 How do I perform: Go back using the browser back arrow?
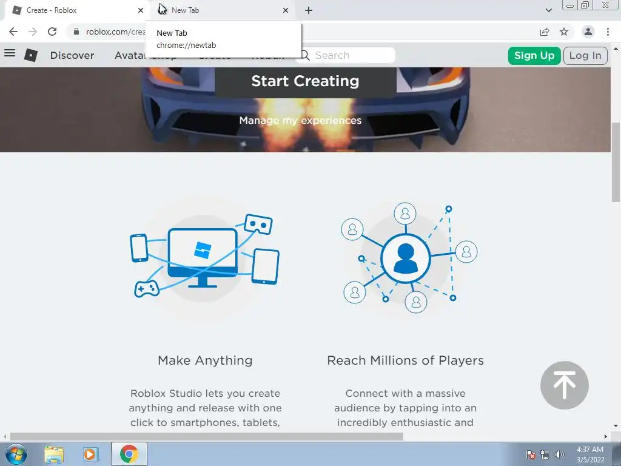13,32
